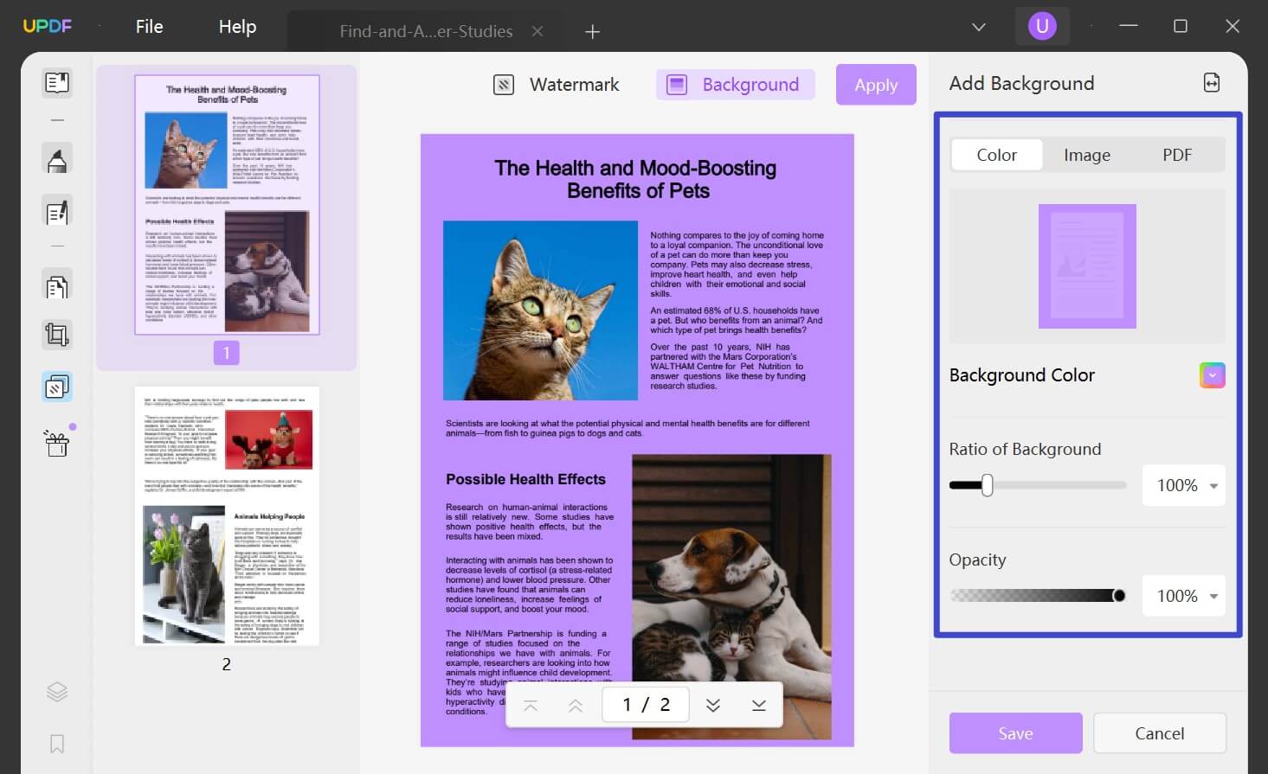Screen dimensions: 1268x774
Task: Collapse the Add Background panel
Action: 1211,82
